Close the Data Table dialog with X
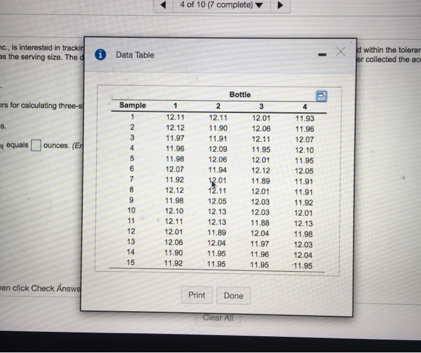This screenshot has width=421, height=353. (340, 52)
